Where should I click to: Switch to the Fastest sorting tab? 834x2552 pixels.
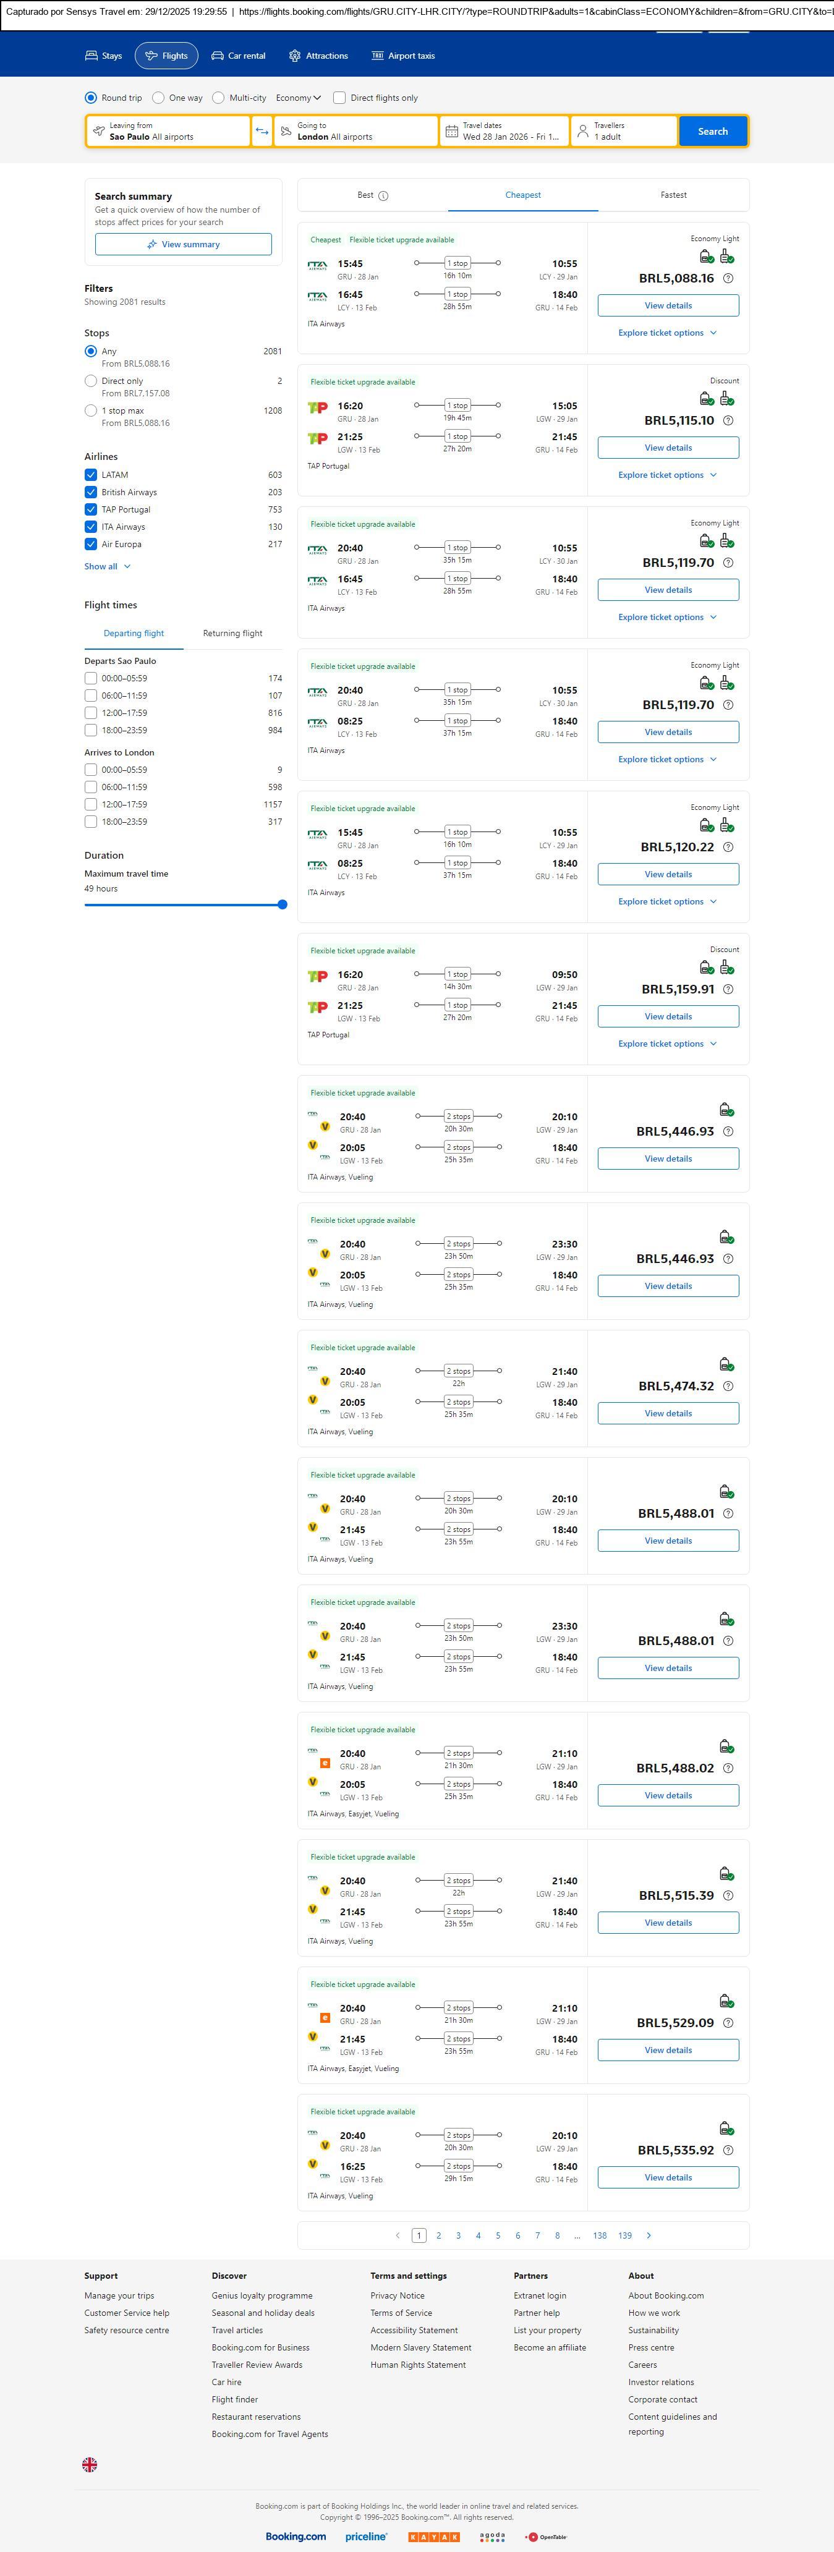click(x=673, y=195)
